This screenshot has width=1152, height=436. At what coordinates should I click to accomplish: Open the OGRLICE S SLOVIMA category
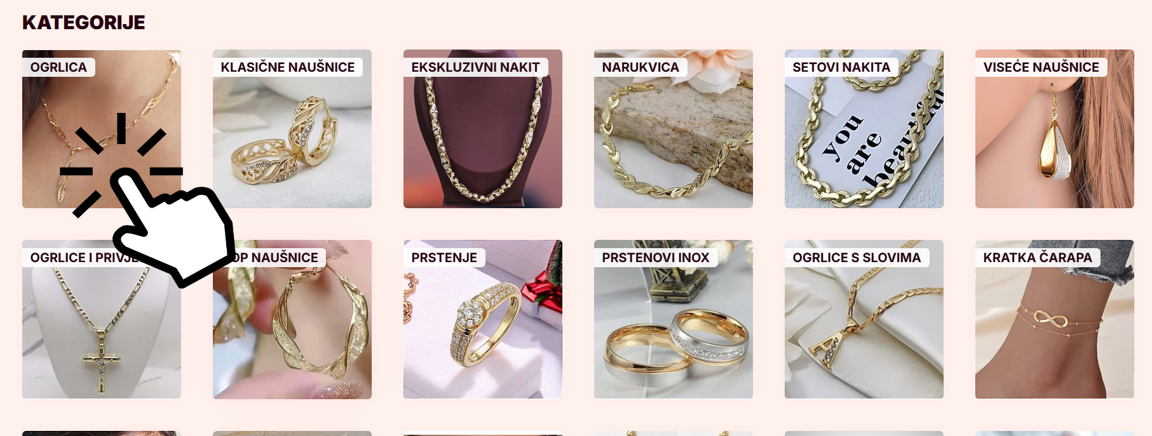pyautogui.click(x=864, y=319)
